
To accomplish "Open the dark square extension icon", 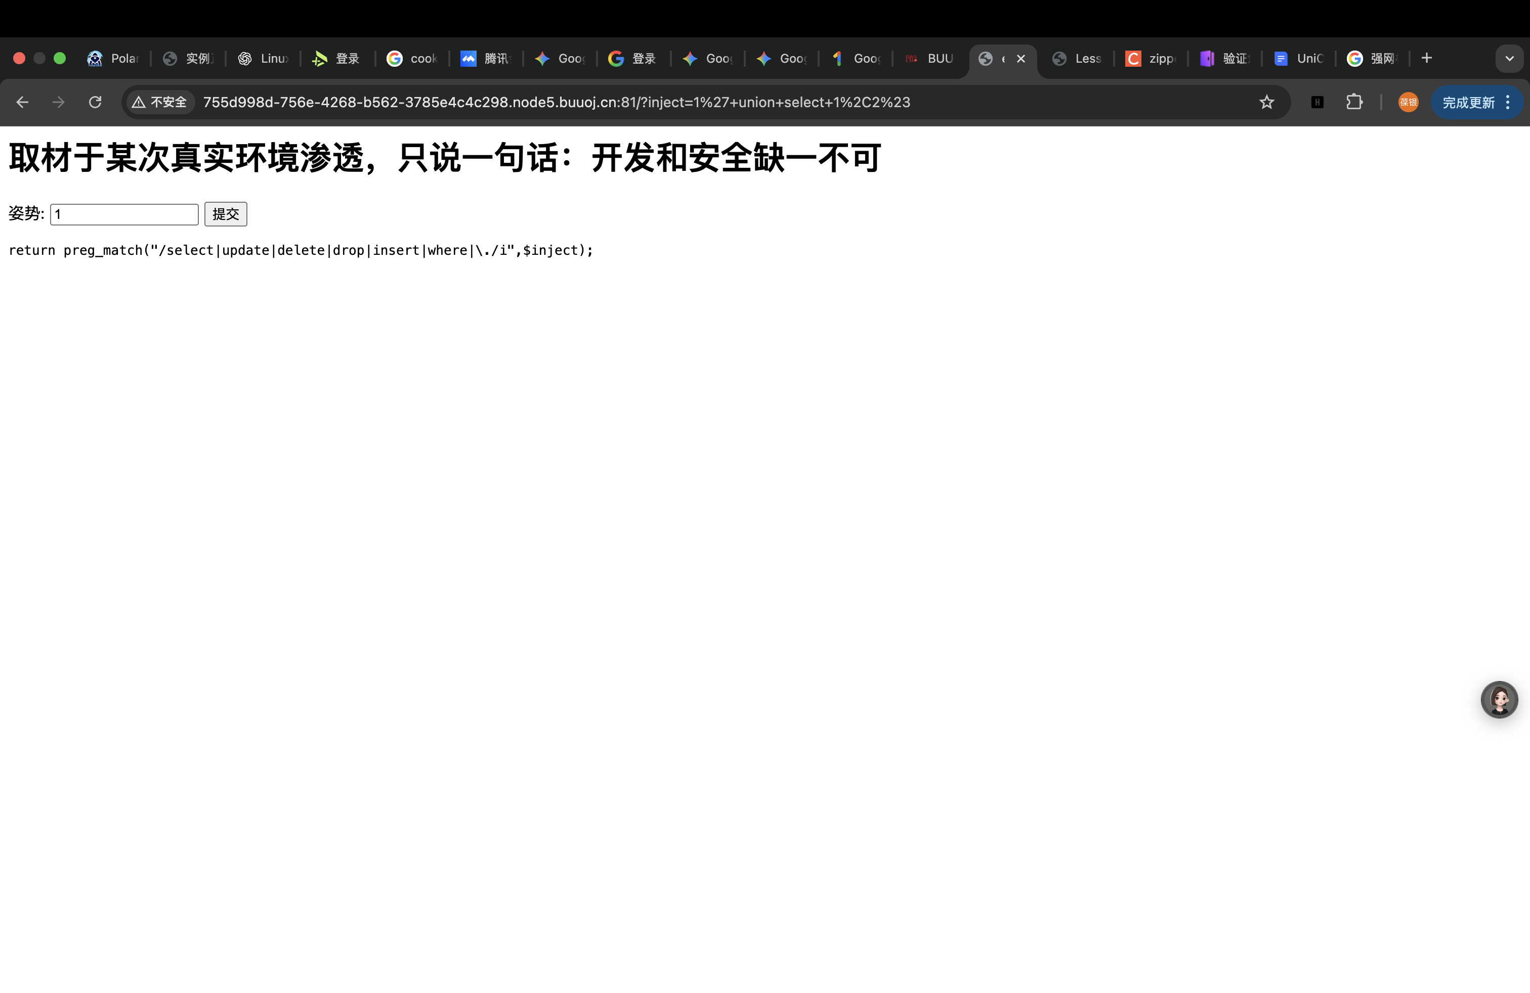I will 1317,102.
